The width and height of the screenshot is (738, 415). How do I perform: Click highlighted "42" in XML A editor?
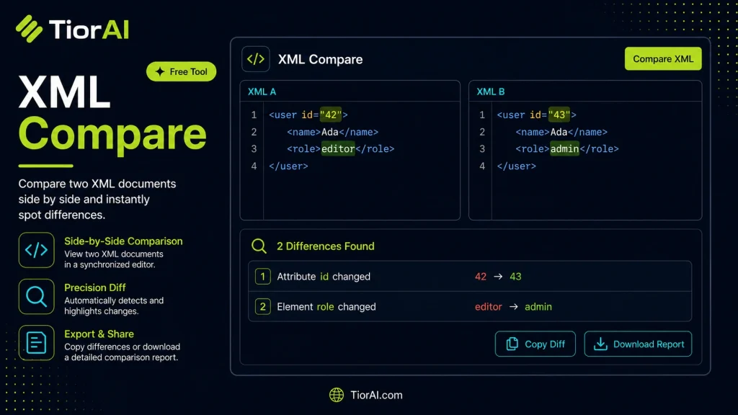pos(331,115)
